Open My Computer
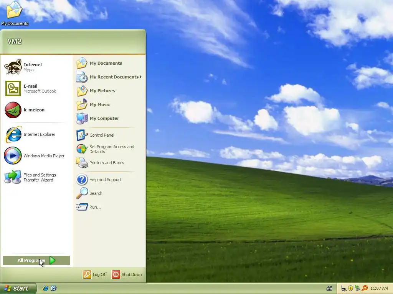Image resolution: width=393 pixels, height=294 pixels. tap(109, 118)
